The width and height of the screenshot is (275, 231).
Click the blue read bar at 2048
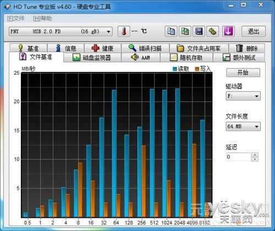click(x=178, y=153)
